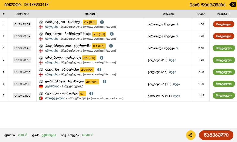The image size is (237, 142).
Task: Click Portugal flag under ბენფიკა - ბოავიშტა
Action: (41, 98)
